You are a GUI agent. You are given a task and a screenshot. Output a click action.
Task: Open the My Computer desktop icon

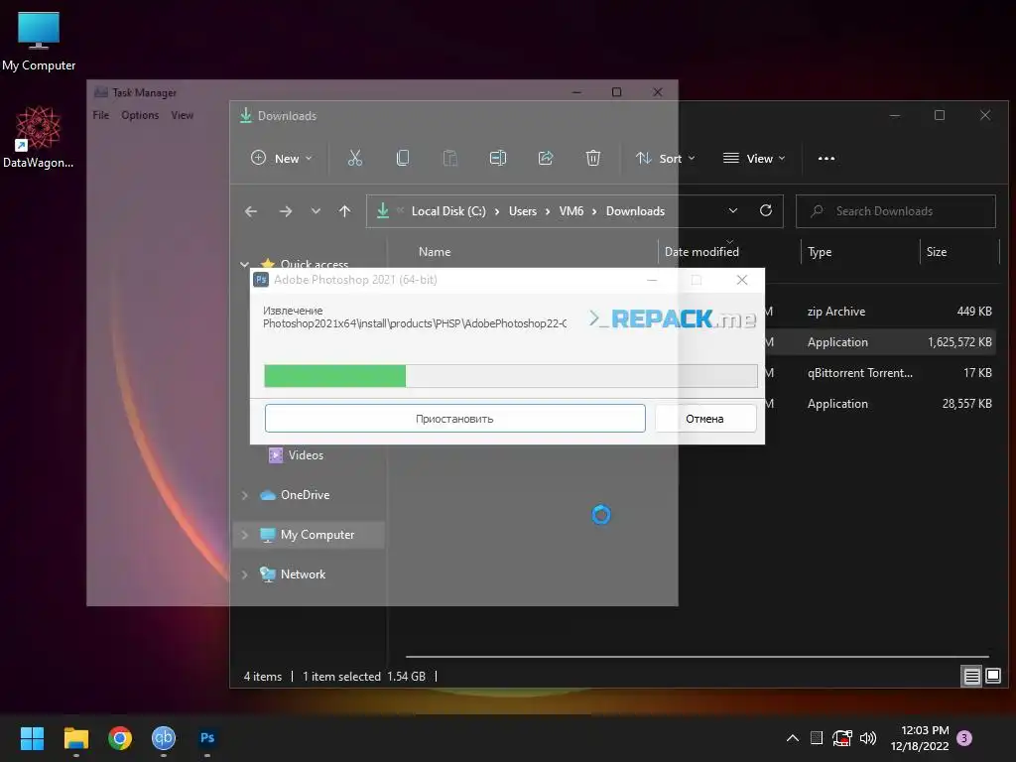pos(39,41)
